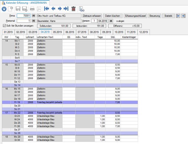
Task: Create a new record with the new-document icon
Action: [10, 9]
